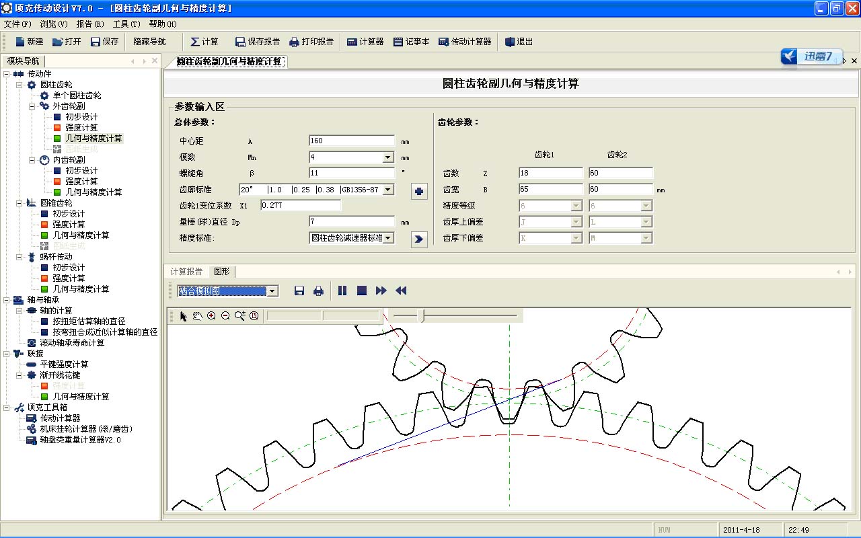The height and width of the screenshot is (538, 861).
Task: Print the graphic using the printer icon
Action: [319, 291]
